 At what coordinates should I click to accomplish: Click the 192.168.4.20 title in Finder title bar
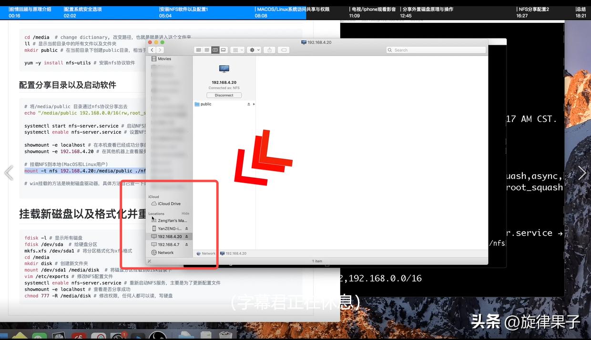tap(316, 42)
